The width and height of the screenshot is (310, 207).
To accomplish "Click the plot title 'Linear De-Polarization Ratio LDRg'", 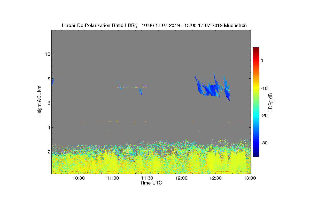I will pyautogui.click(x=100, y=25).
